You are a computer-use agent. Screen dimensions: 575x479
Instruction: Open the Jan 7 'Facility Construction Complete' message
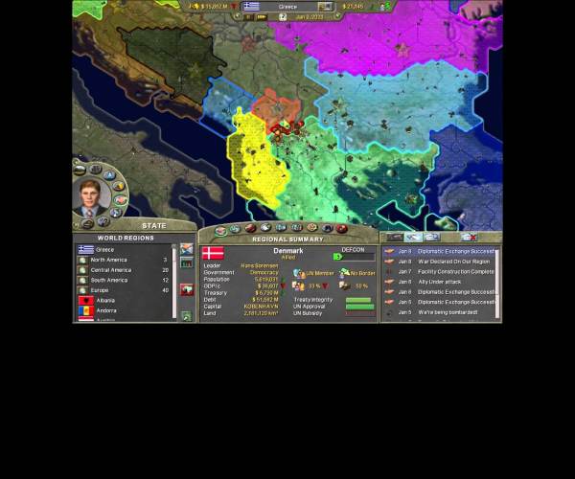tap(439, 272)
